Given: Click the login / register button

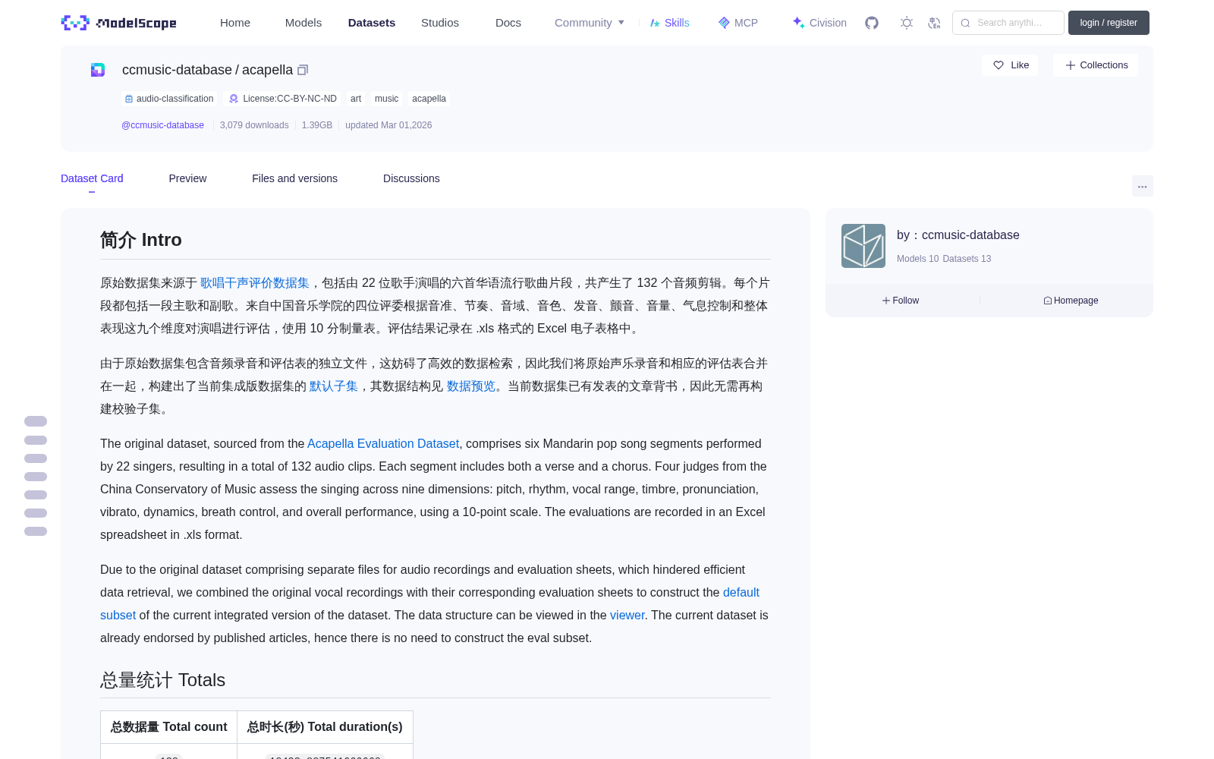Looking at the screenshot, I should pos(1109,23).
